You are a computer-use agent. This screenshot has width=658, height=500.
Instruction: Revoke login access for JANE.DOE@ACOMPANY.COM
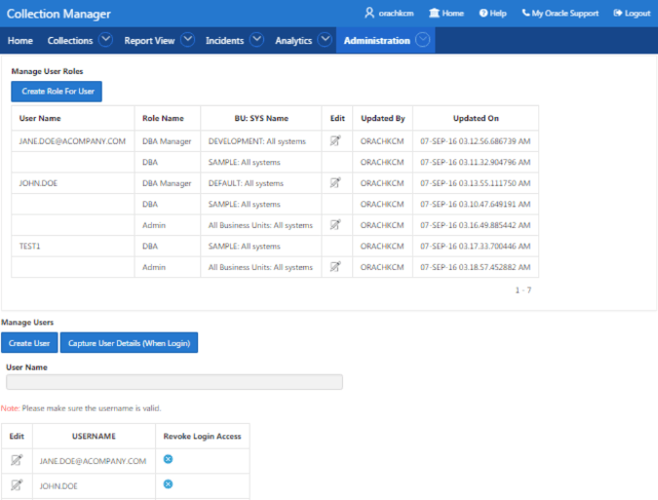[x=168, y=459]
